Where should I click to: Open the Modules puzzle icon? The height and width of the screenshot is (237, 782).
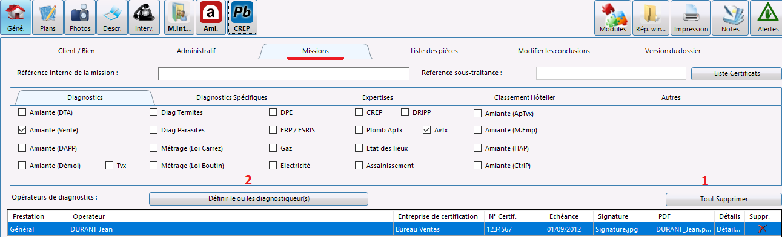tap(613, 18)
